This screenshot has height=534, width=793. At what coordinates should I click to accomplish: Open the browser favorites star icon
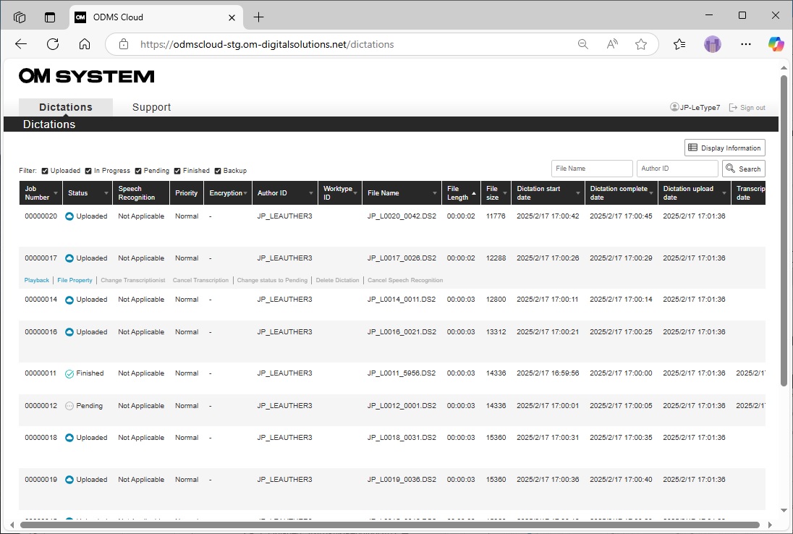point(641,44)
